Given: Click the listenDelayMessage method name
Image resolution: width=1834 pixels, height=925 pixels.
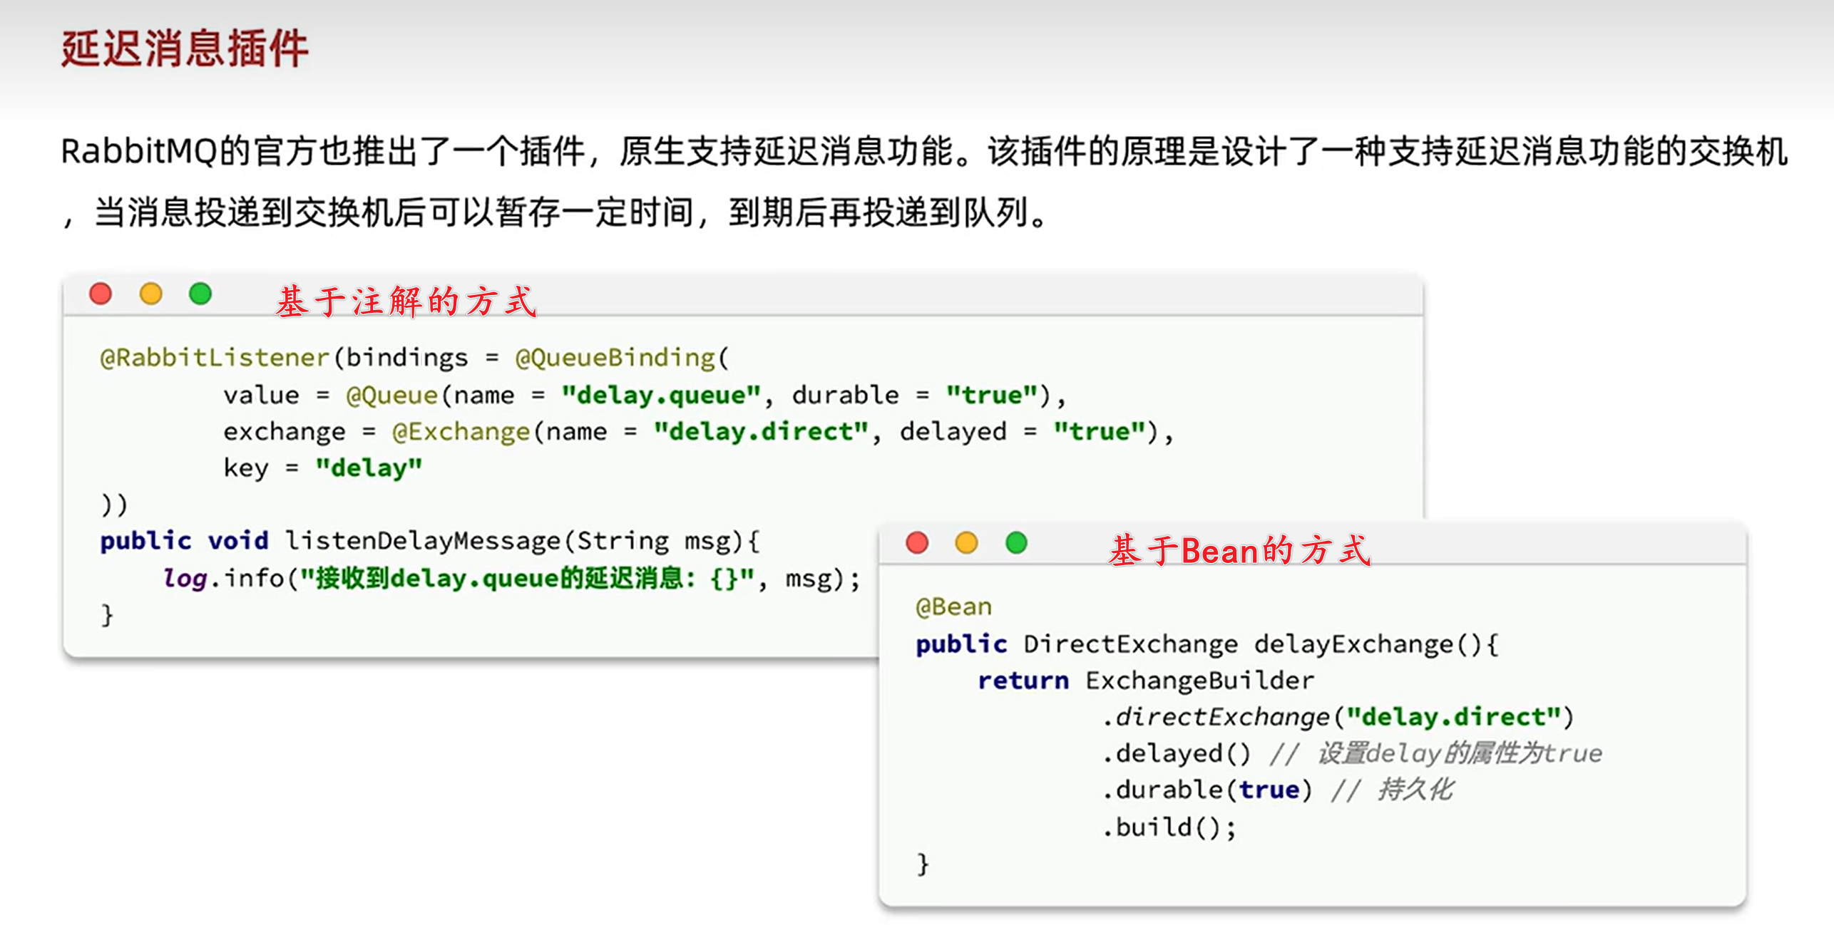Looking at the screenshot, I should pos(423,541).
